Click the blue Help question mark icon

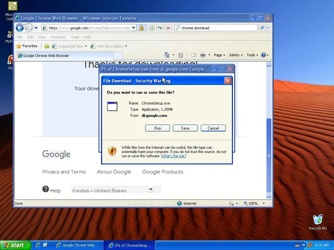pyautogui.click(x=264, y=55)
